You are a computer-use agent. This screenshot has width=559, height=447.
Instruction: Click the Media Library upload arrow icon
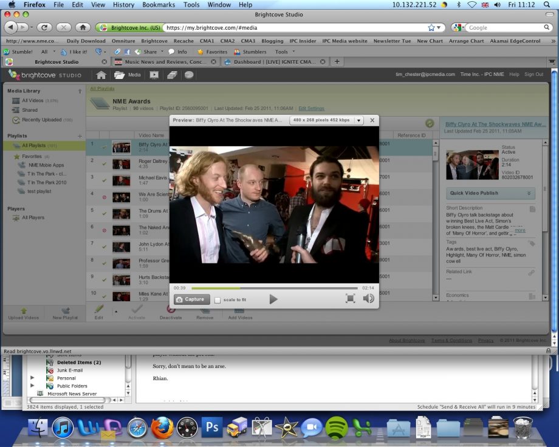tap(80, 91)
